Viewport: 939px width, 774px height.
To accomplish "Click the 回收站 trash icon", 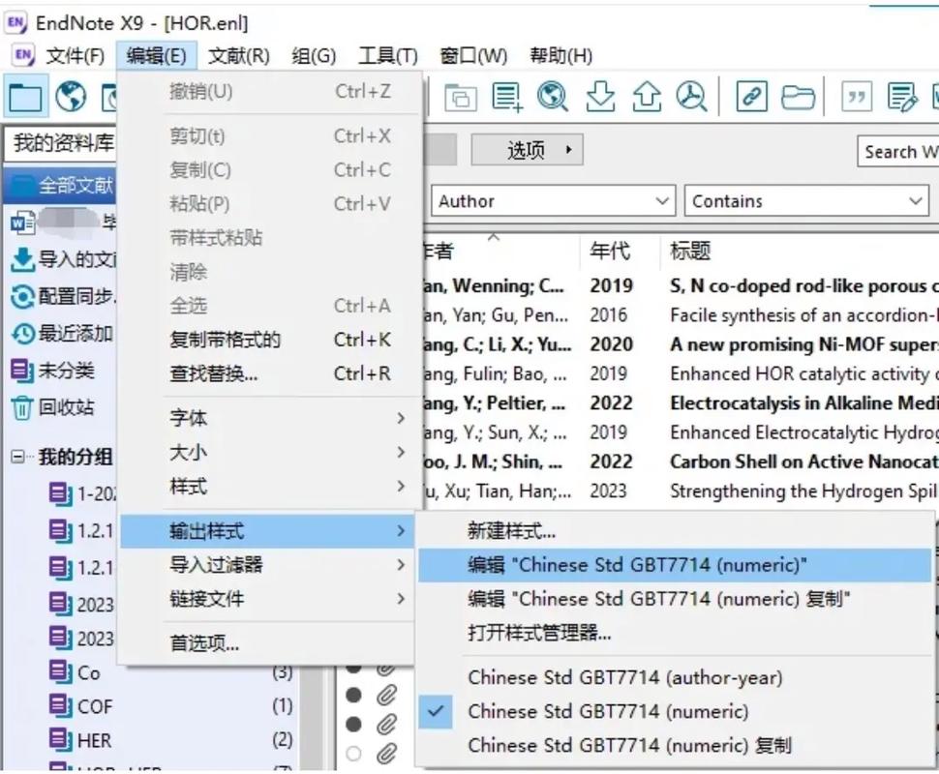I will [21, 408].
